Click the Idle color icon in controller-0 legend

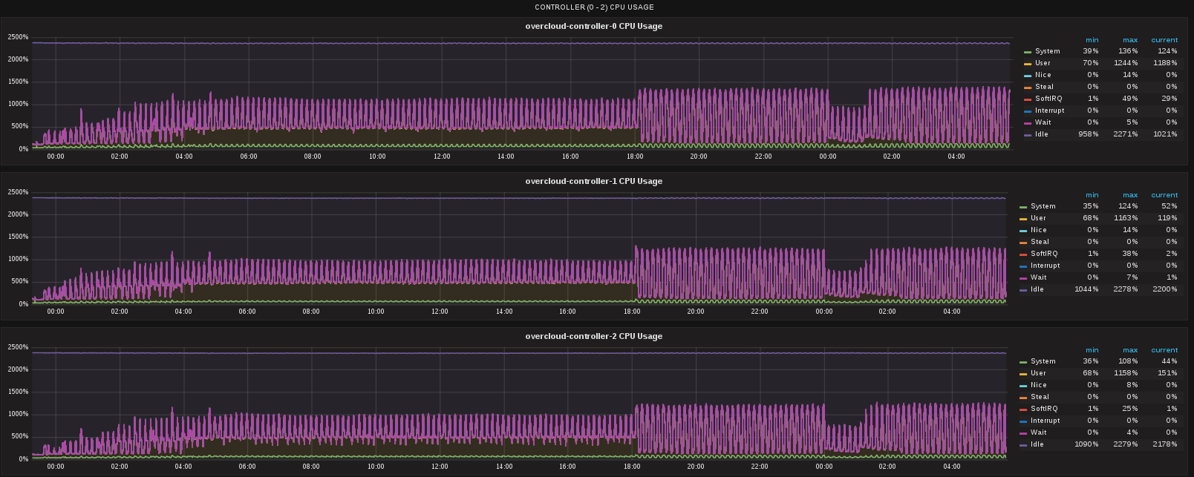pyautogui.click(x=1028, y=135)
